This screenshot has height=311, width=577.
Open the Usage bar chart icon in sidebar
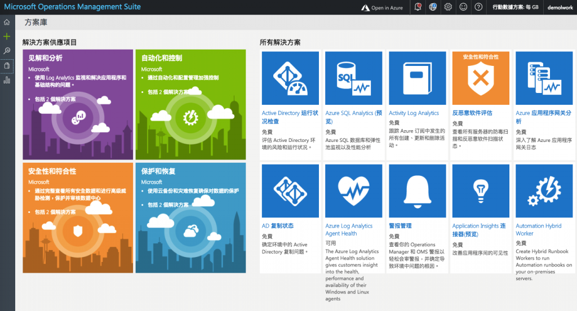[7, 80]
